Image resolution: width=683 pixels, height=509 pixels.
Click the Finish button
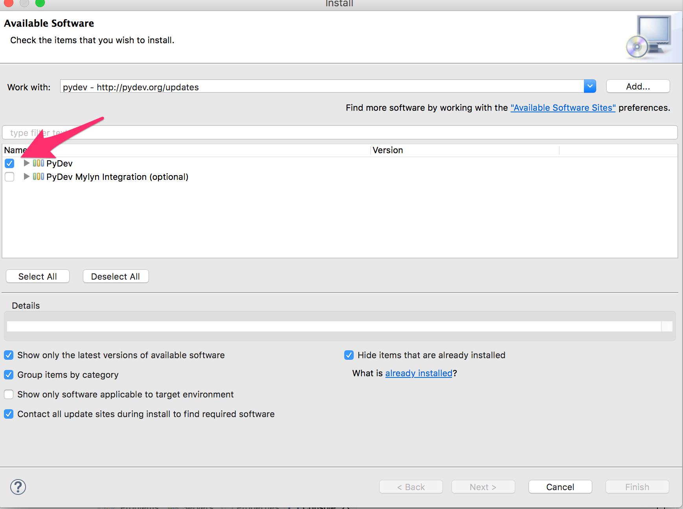(637, 487)
